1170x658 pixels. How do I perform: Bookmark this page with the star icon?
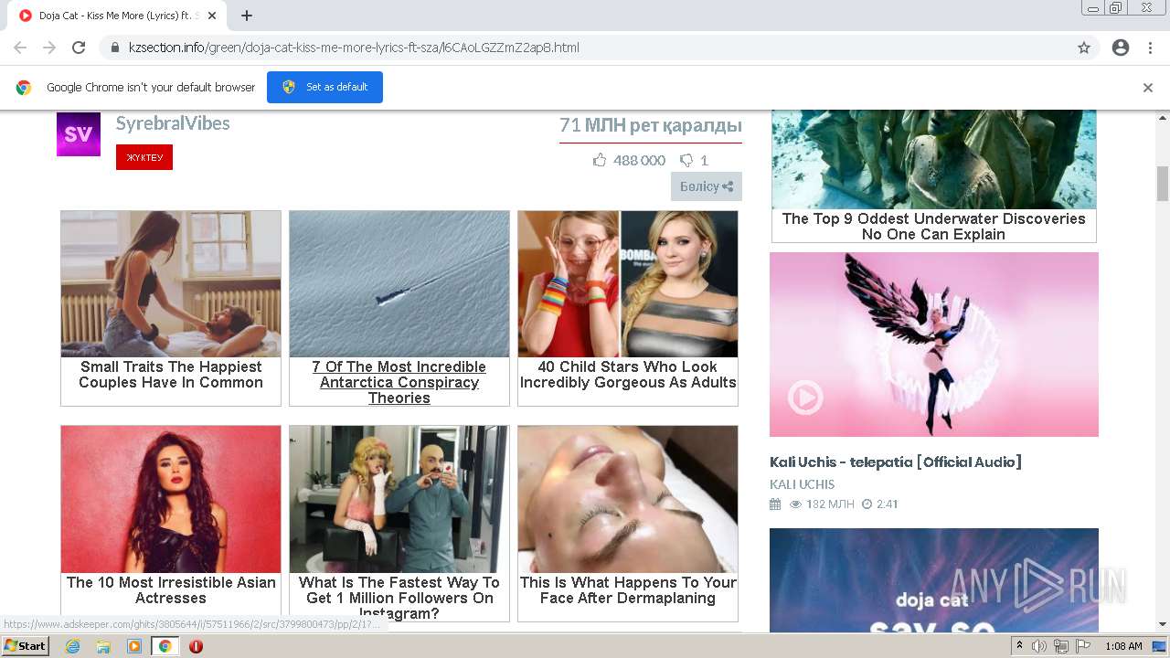(x=1084, y=48)
